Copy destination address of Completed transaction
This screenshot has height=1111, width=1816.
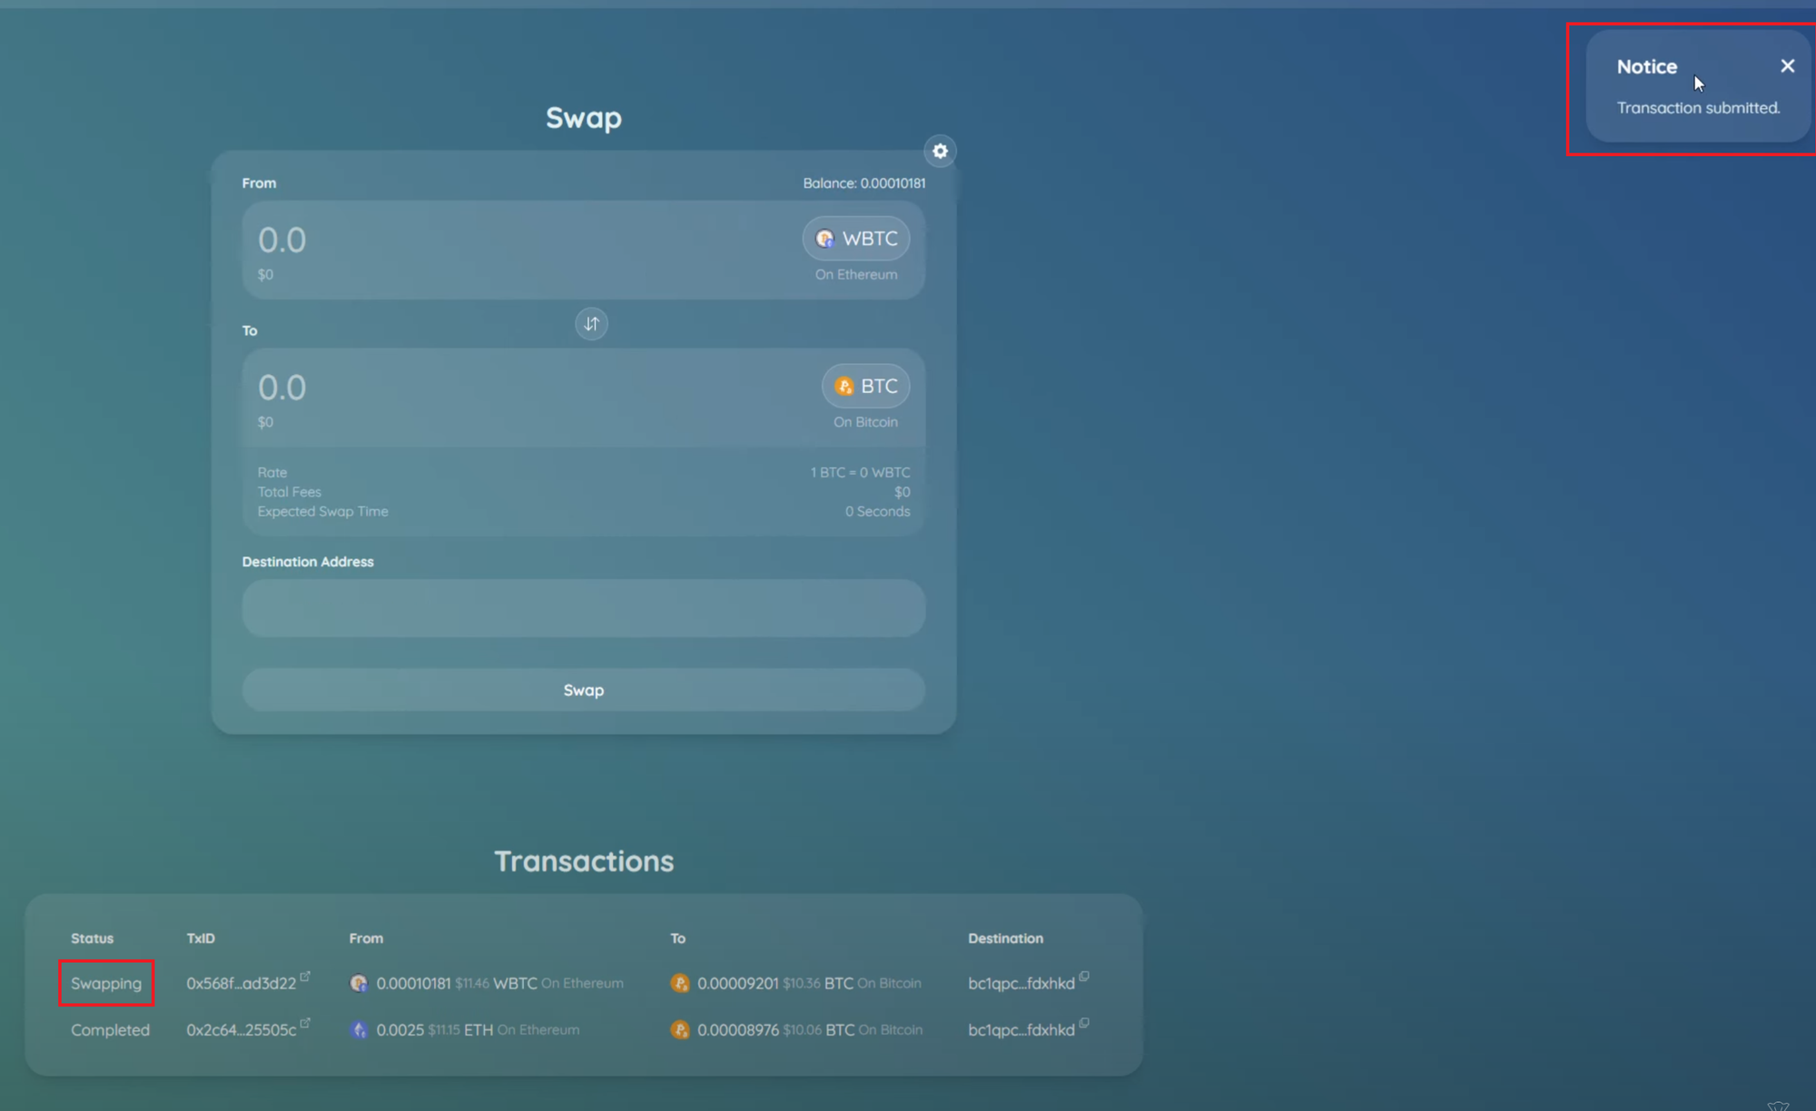click(1084, 1023)
